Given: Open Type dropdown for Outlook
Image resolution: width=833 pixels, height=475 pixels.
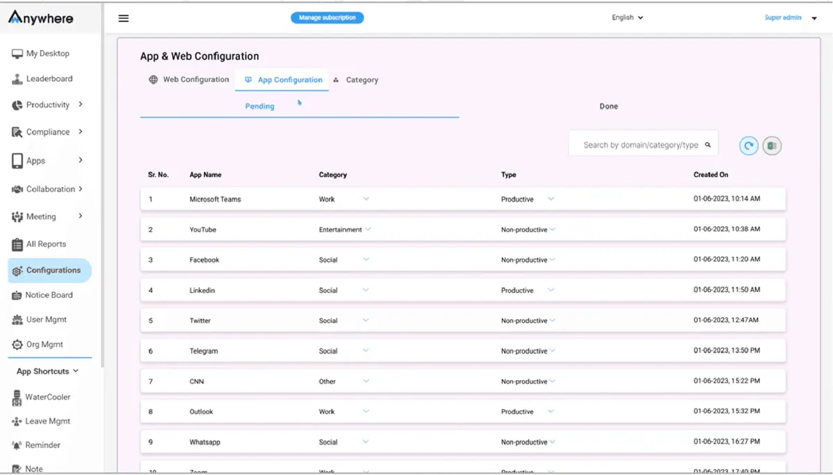Looking at the screenshot, I should 551,411.
